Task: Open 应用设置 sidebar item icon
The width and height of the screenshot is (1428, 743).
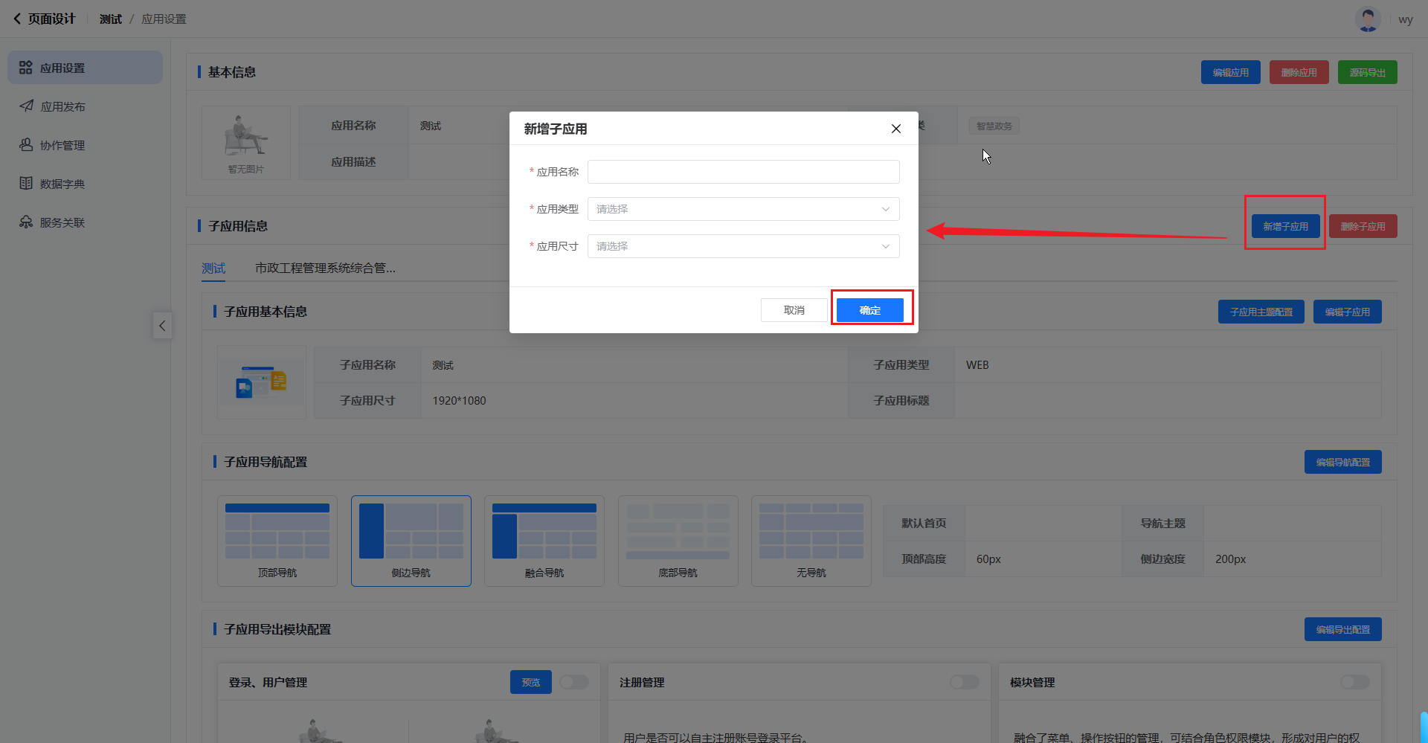Action: (x=26, y=68)
